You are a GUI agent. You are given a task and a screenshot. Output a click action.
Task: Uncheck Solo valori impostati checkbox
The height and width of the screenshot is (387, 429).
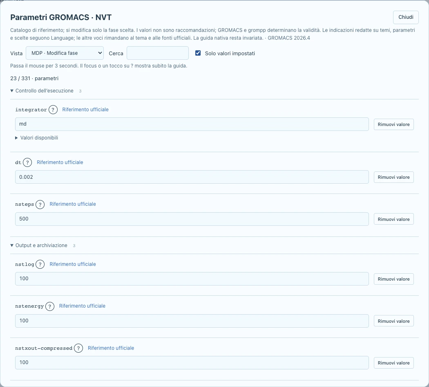tap(198, 53)
